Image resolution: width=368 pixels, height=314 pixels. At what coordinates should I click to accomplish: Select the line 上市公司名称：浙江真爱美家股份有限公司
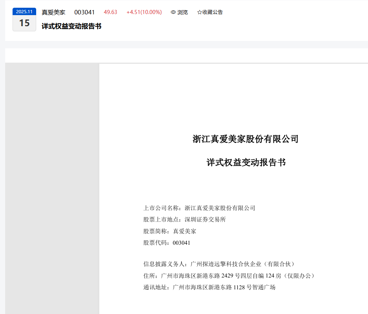199,208
